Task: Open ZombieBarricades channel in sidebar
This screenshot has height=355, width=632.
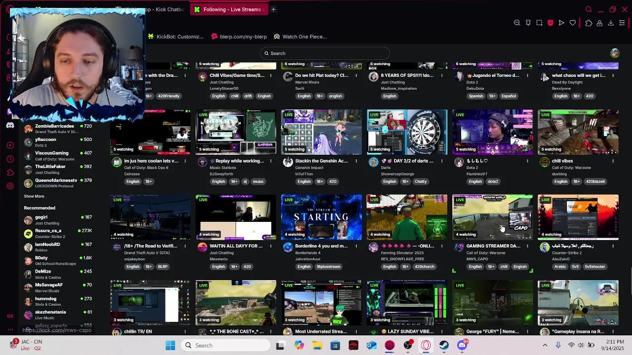Action: [x=58, y=129]
